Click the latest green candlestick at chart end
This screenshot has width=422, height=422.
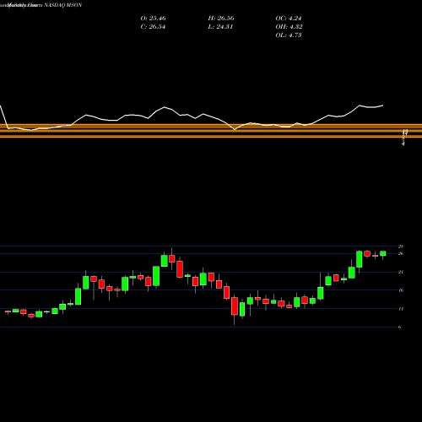pos(383,253)
